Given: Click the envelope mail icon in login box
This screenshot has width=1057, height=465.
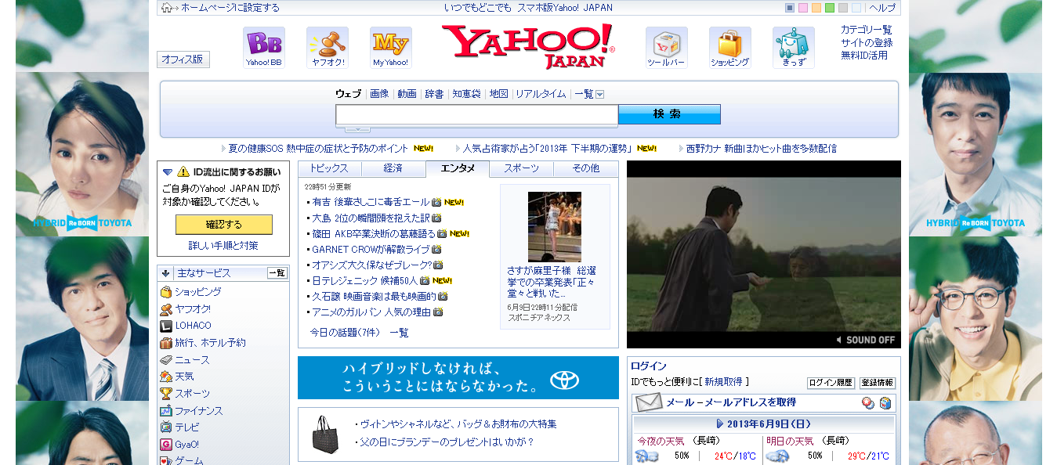Looking at the screenshot, I should (x=649, y=402).
